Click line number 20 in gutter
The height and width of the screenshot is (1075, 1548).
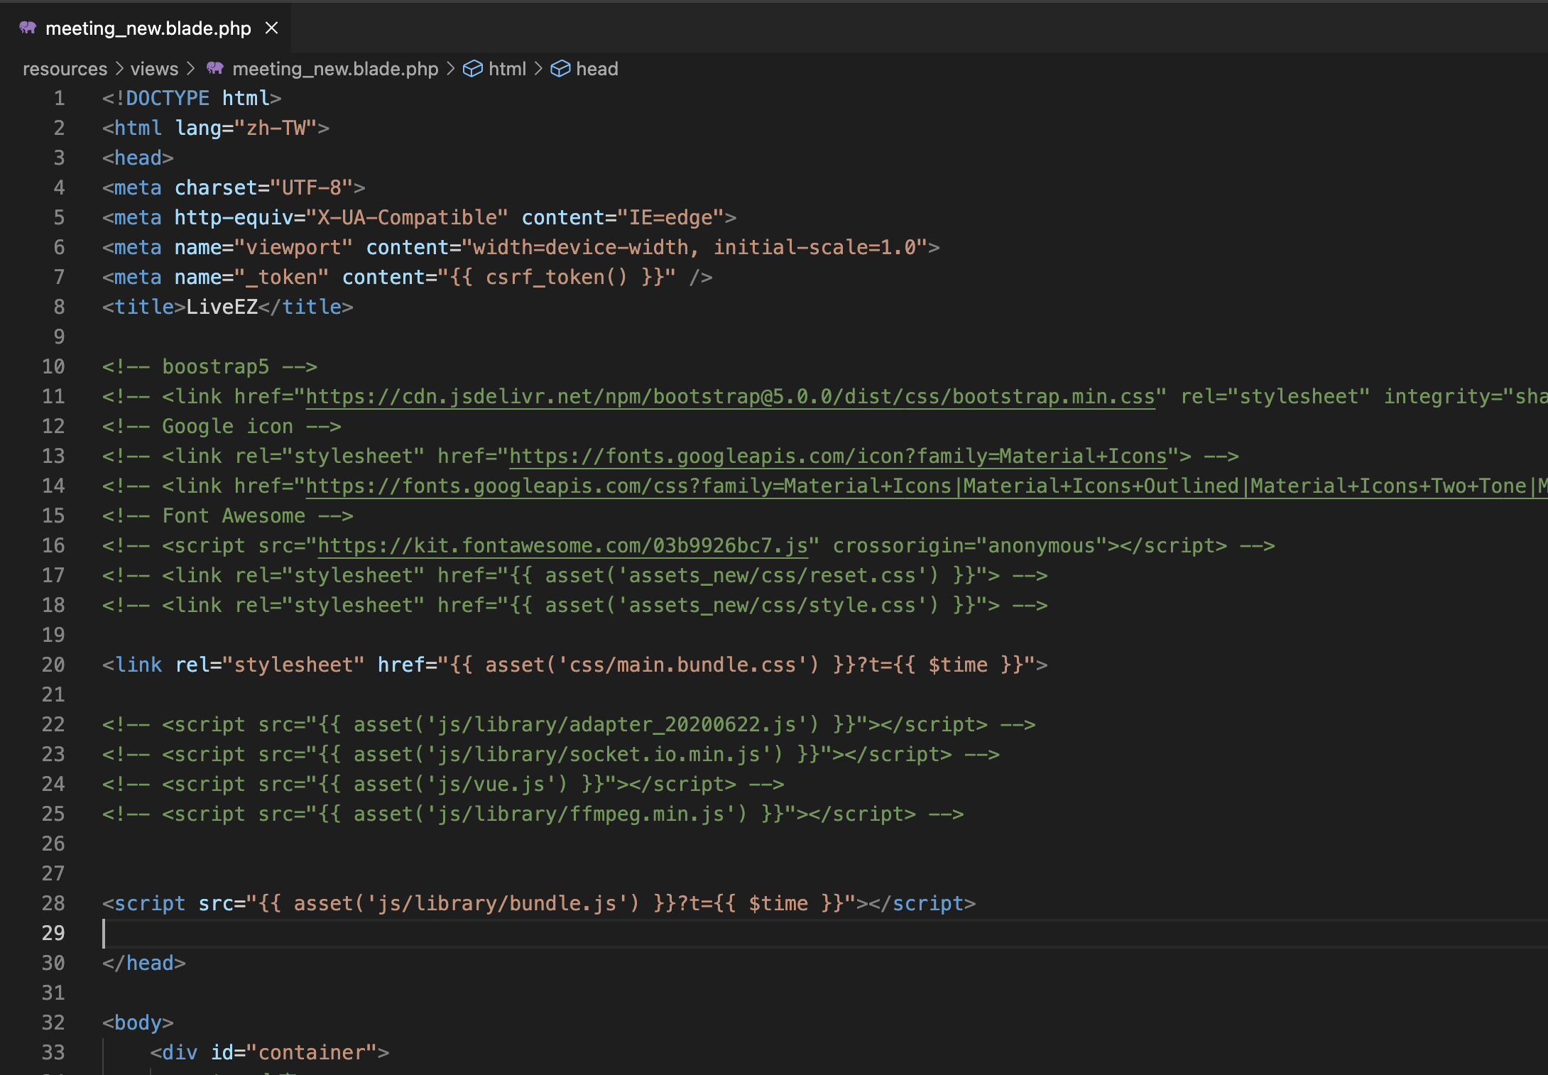tap(53, 665)
